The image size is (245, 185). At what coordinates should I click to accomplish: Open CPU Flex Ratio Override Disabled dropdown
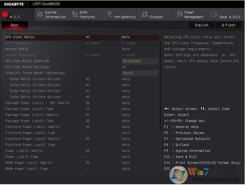(140, 61)
